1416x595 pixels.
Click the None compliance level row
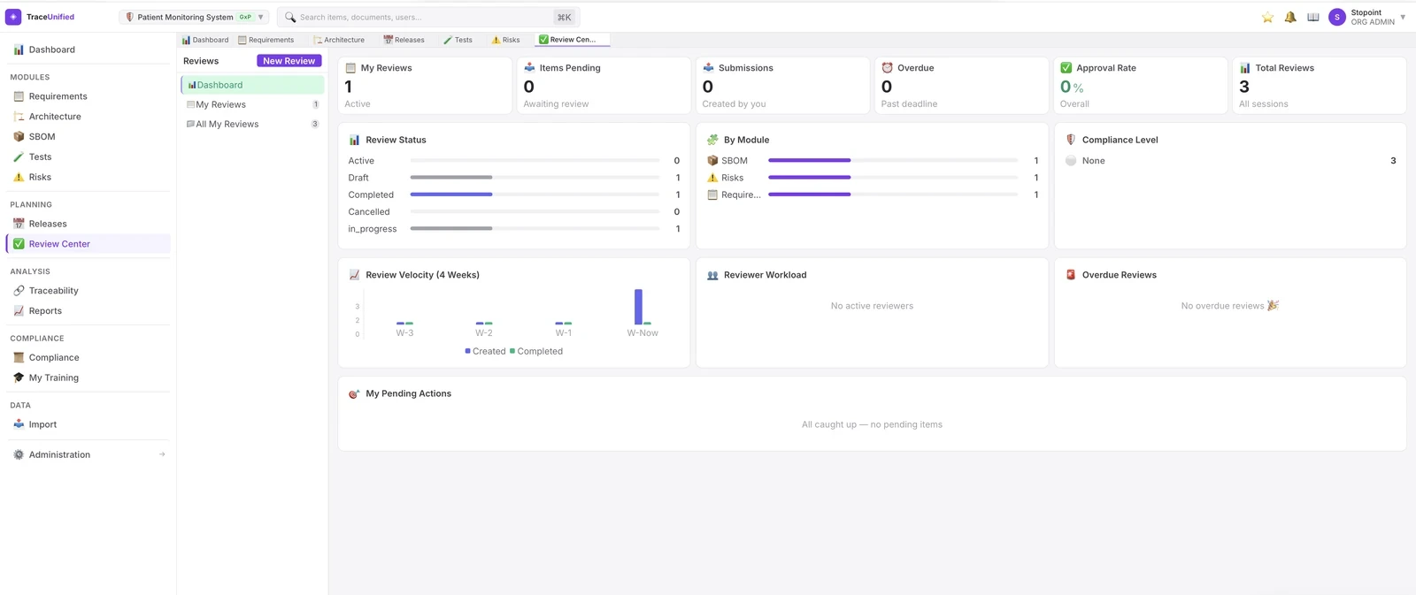1230,161
